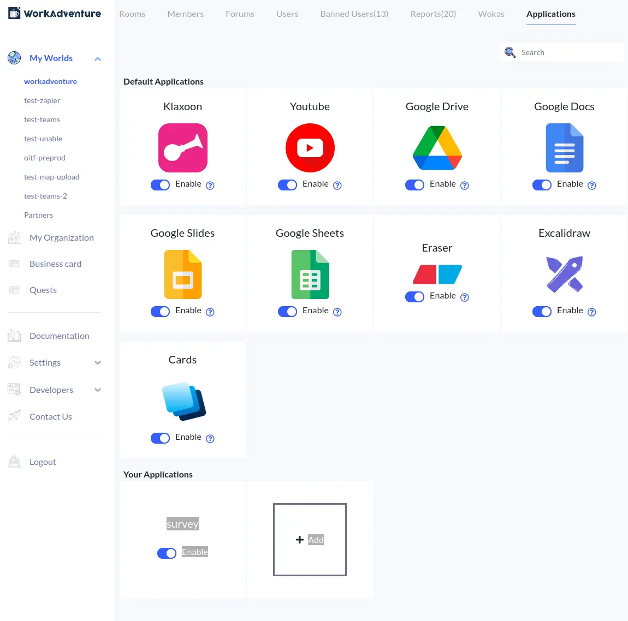Open the Partners world
The height and width of the screenshot is (621, 628).
click(x=38, y=215)
